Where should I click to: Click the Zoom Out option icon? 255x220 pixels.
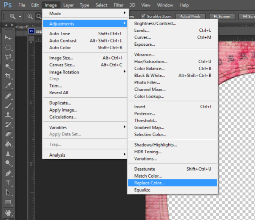coord(39,17)
